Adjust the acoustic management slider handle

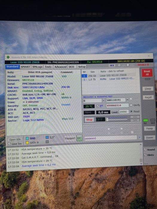point(107,119)
